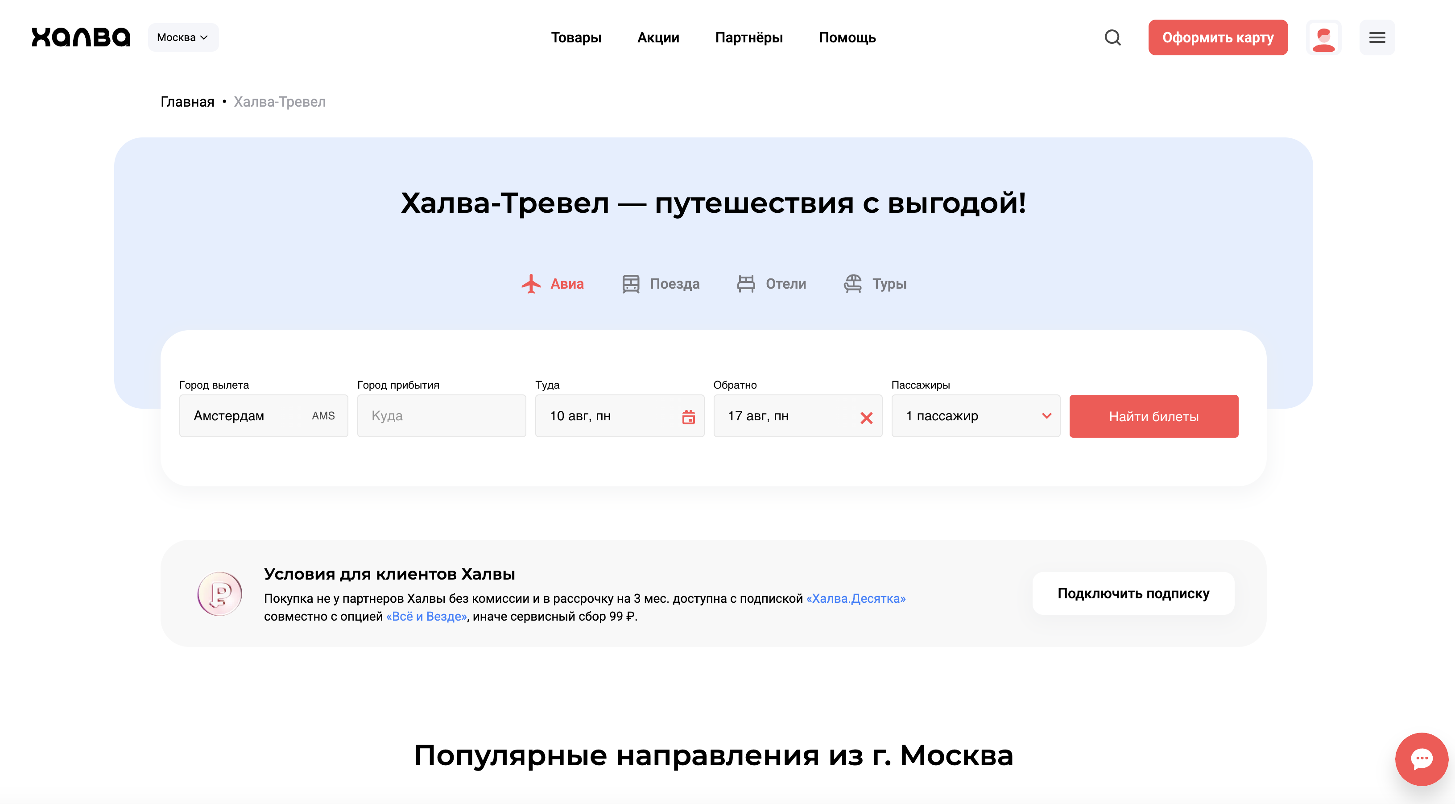Switch to the Отели tab
Screen dimensions: 1455x804
point(772,284)
